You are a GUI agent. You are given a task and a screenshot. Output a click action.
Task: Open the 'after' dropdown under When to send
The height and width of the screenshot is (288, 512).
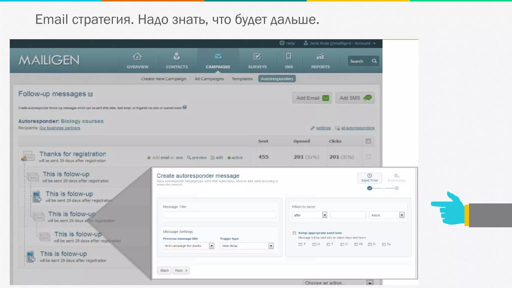tap(309, 215)
